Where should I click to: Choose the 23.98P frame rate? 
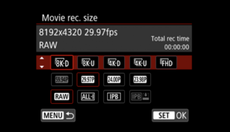point(140,80)
